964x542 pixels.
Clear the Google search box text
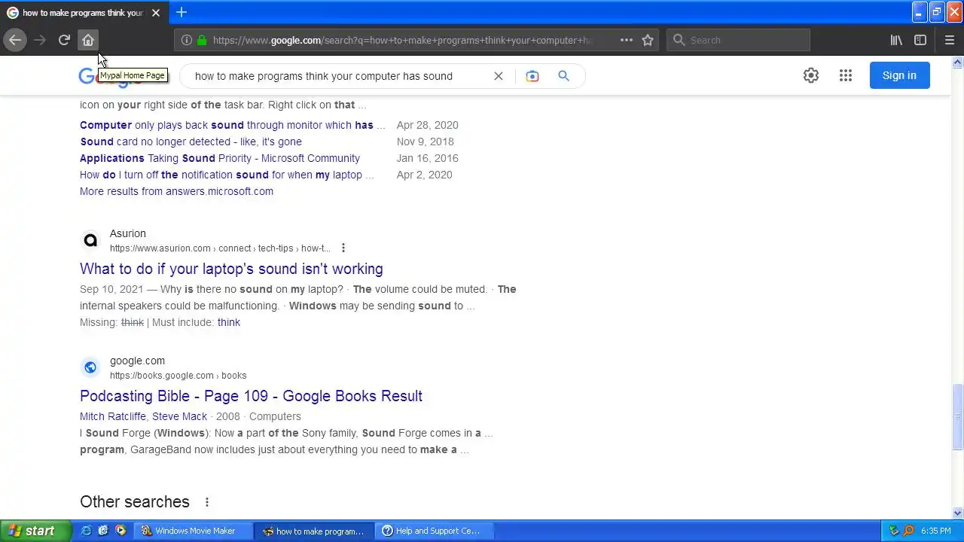tap(499, 76)
